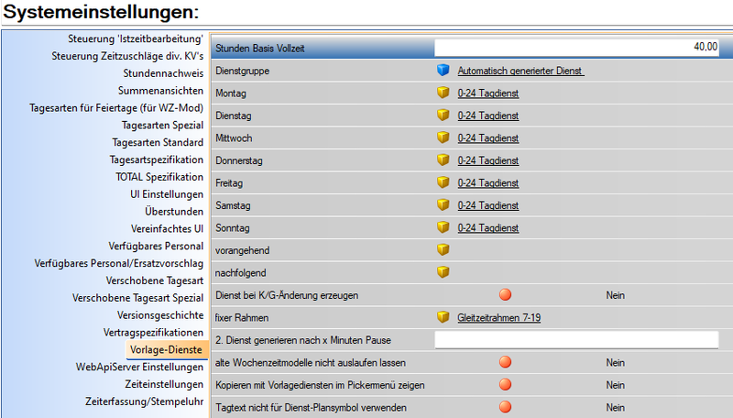
Task: Open Dienstag's '0-24 Tagdienst' link
Action: point(488,115)
